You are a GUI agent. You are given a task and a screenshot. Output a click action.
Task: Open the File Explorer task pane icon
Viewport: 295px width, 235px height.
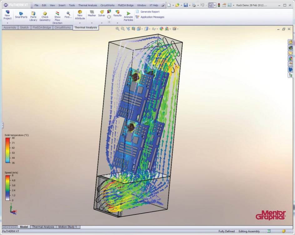click(291, 53)
